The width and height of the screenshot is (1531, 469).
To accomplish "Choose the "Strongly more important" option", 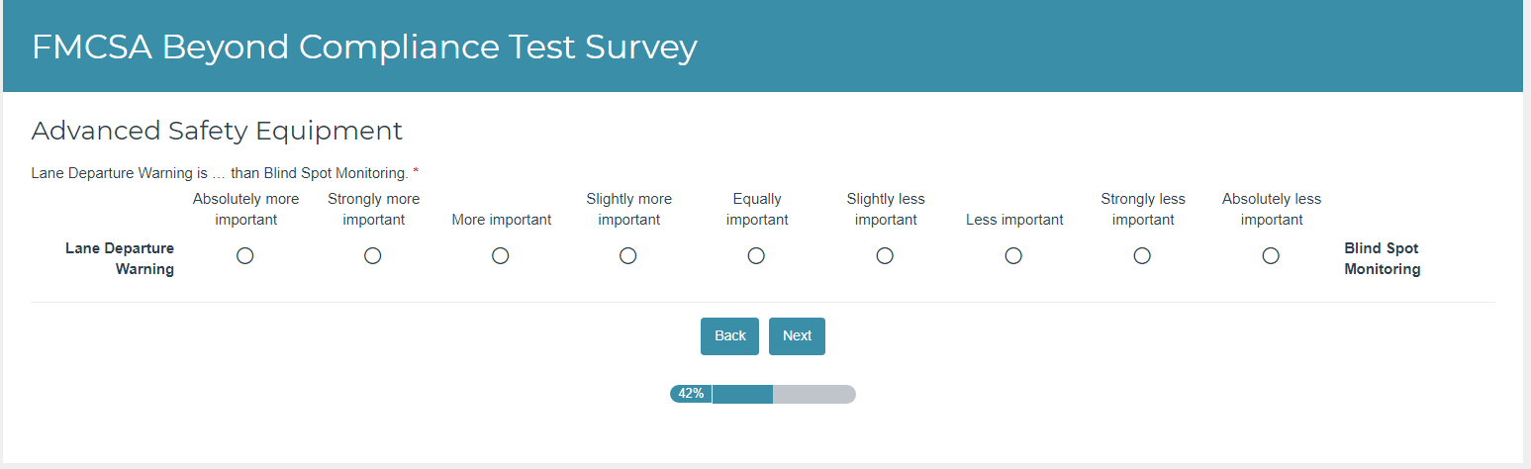I will pyautogui.click(x=373, y=256).
